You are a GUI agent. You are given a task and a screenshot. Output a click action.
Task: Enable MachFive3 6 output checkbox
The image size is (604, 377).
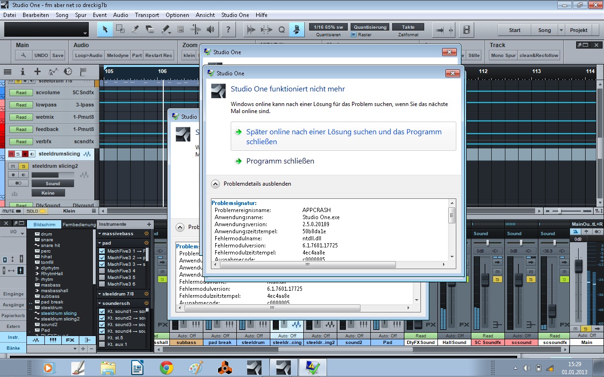(102, 284)
